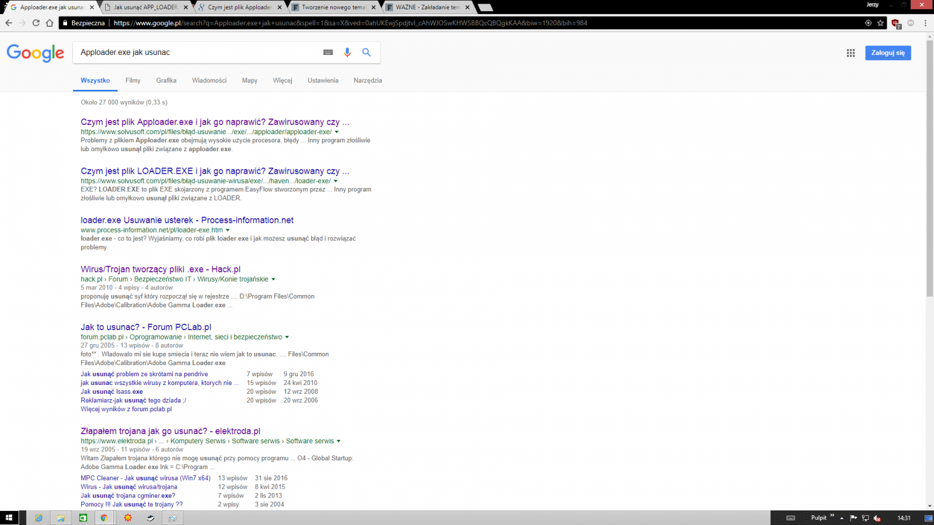The width and height of the screenshot is (934, 525).
Task: Open the Narzędzia search tools
Action: click(x=368, y=80)
